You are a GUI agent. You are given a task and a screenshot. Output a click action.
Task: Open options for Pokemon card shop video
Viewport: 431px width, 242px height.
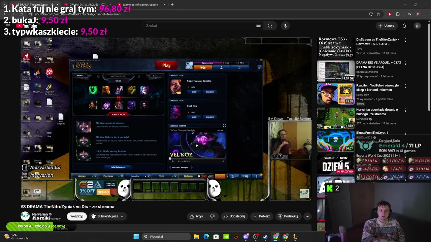405,86
